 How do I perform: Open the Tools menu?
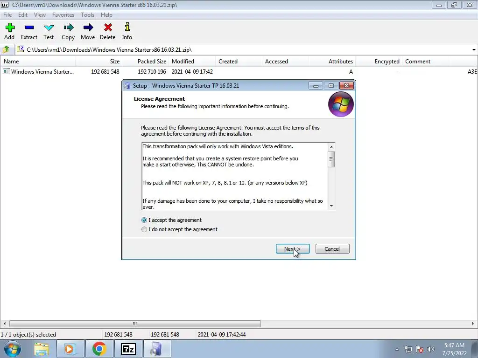pyautogui.click(x=87, y=14)
